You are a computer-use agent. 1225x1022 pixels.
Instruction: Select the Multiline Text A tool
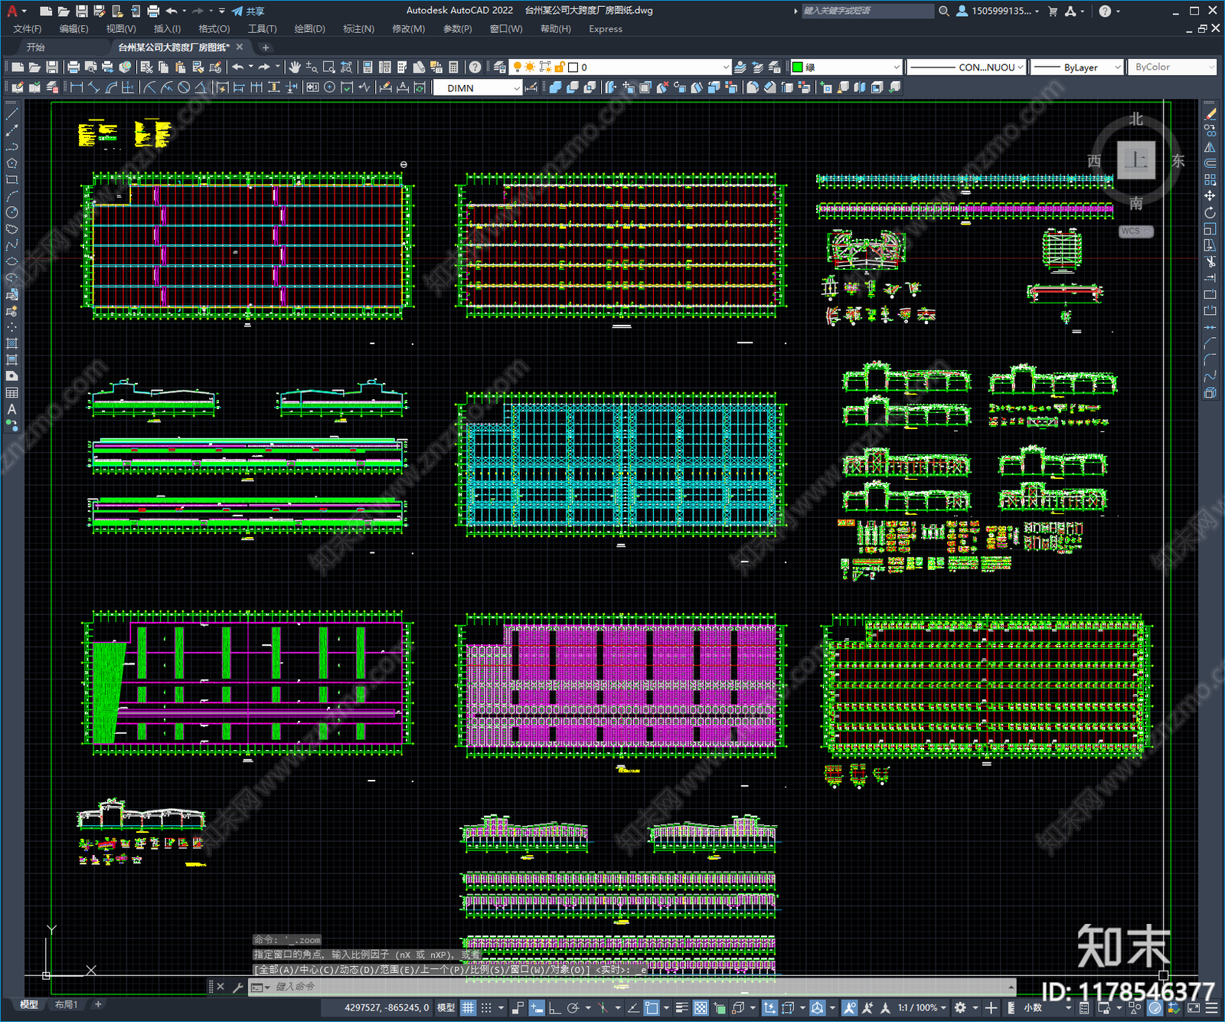click(x=11, y=410)
